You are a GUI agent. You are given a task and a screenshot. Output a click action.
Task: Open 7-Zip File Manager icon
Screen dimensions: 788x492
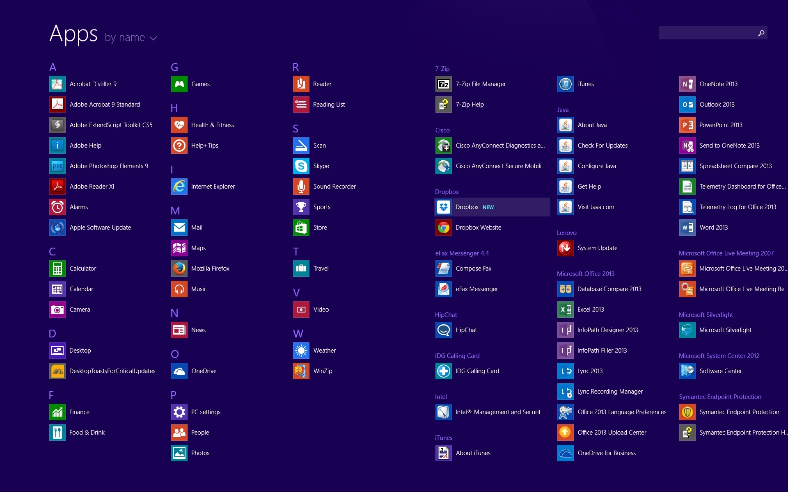(444, 84)
